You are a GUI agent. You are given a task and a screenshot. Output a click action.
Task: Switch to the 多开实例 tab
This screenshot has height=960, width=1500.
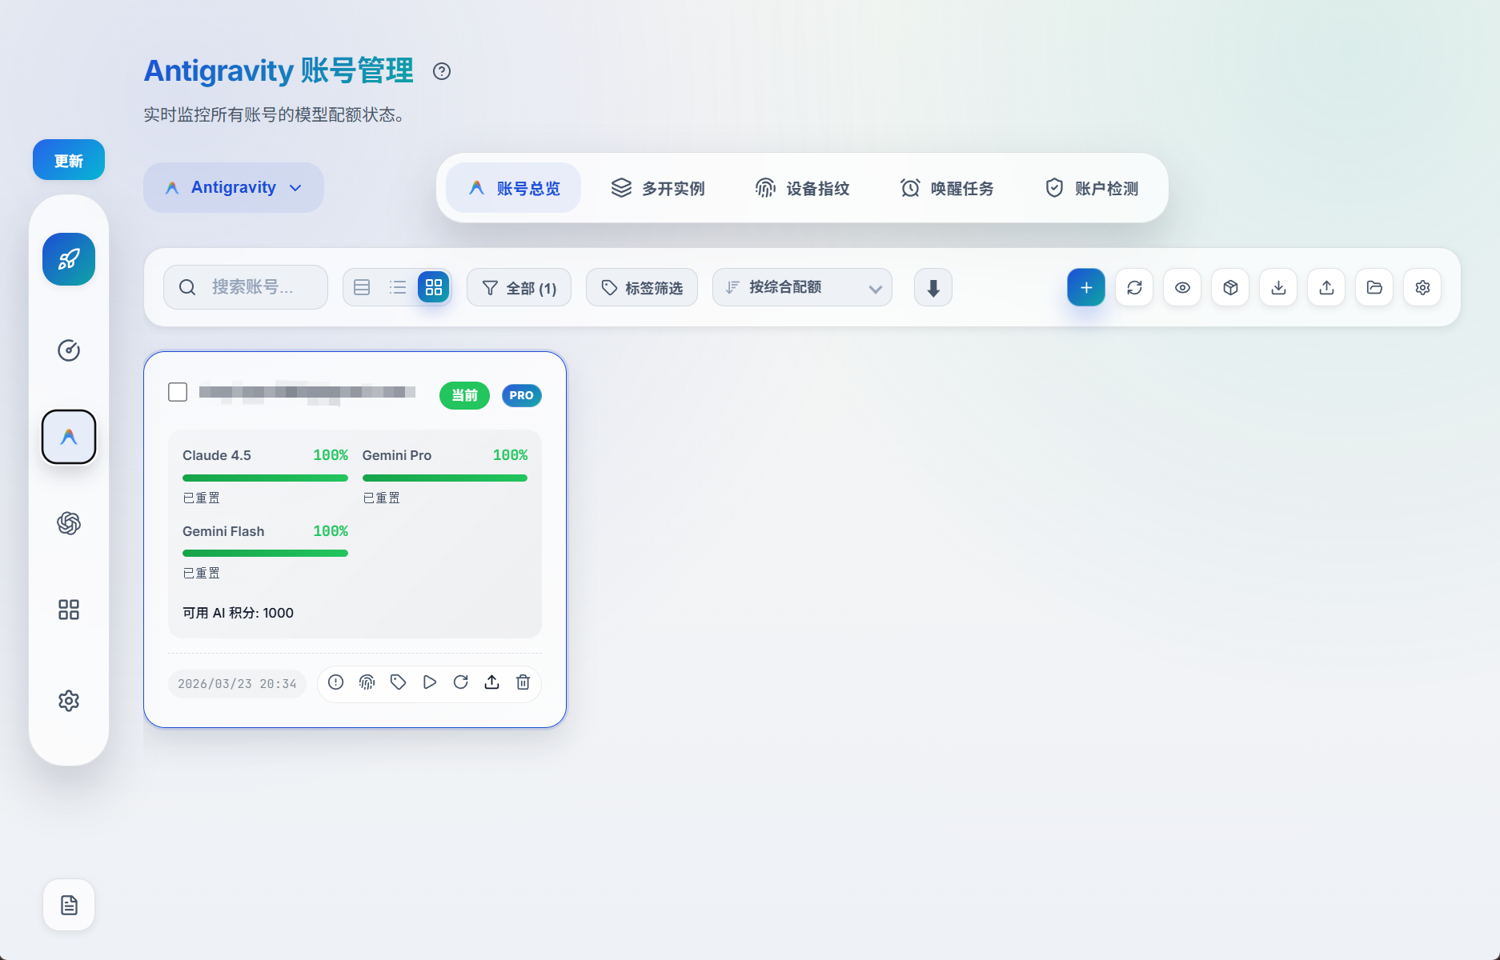[x=658, y=188]
